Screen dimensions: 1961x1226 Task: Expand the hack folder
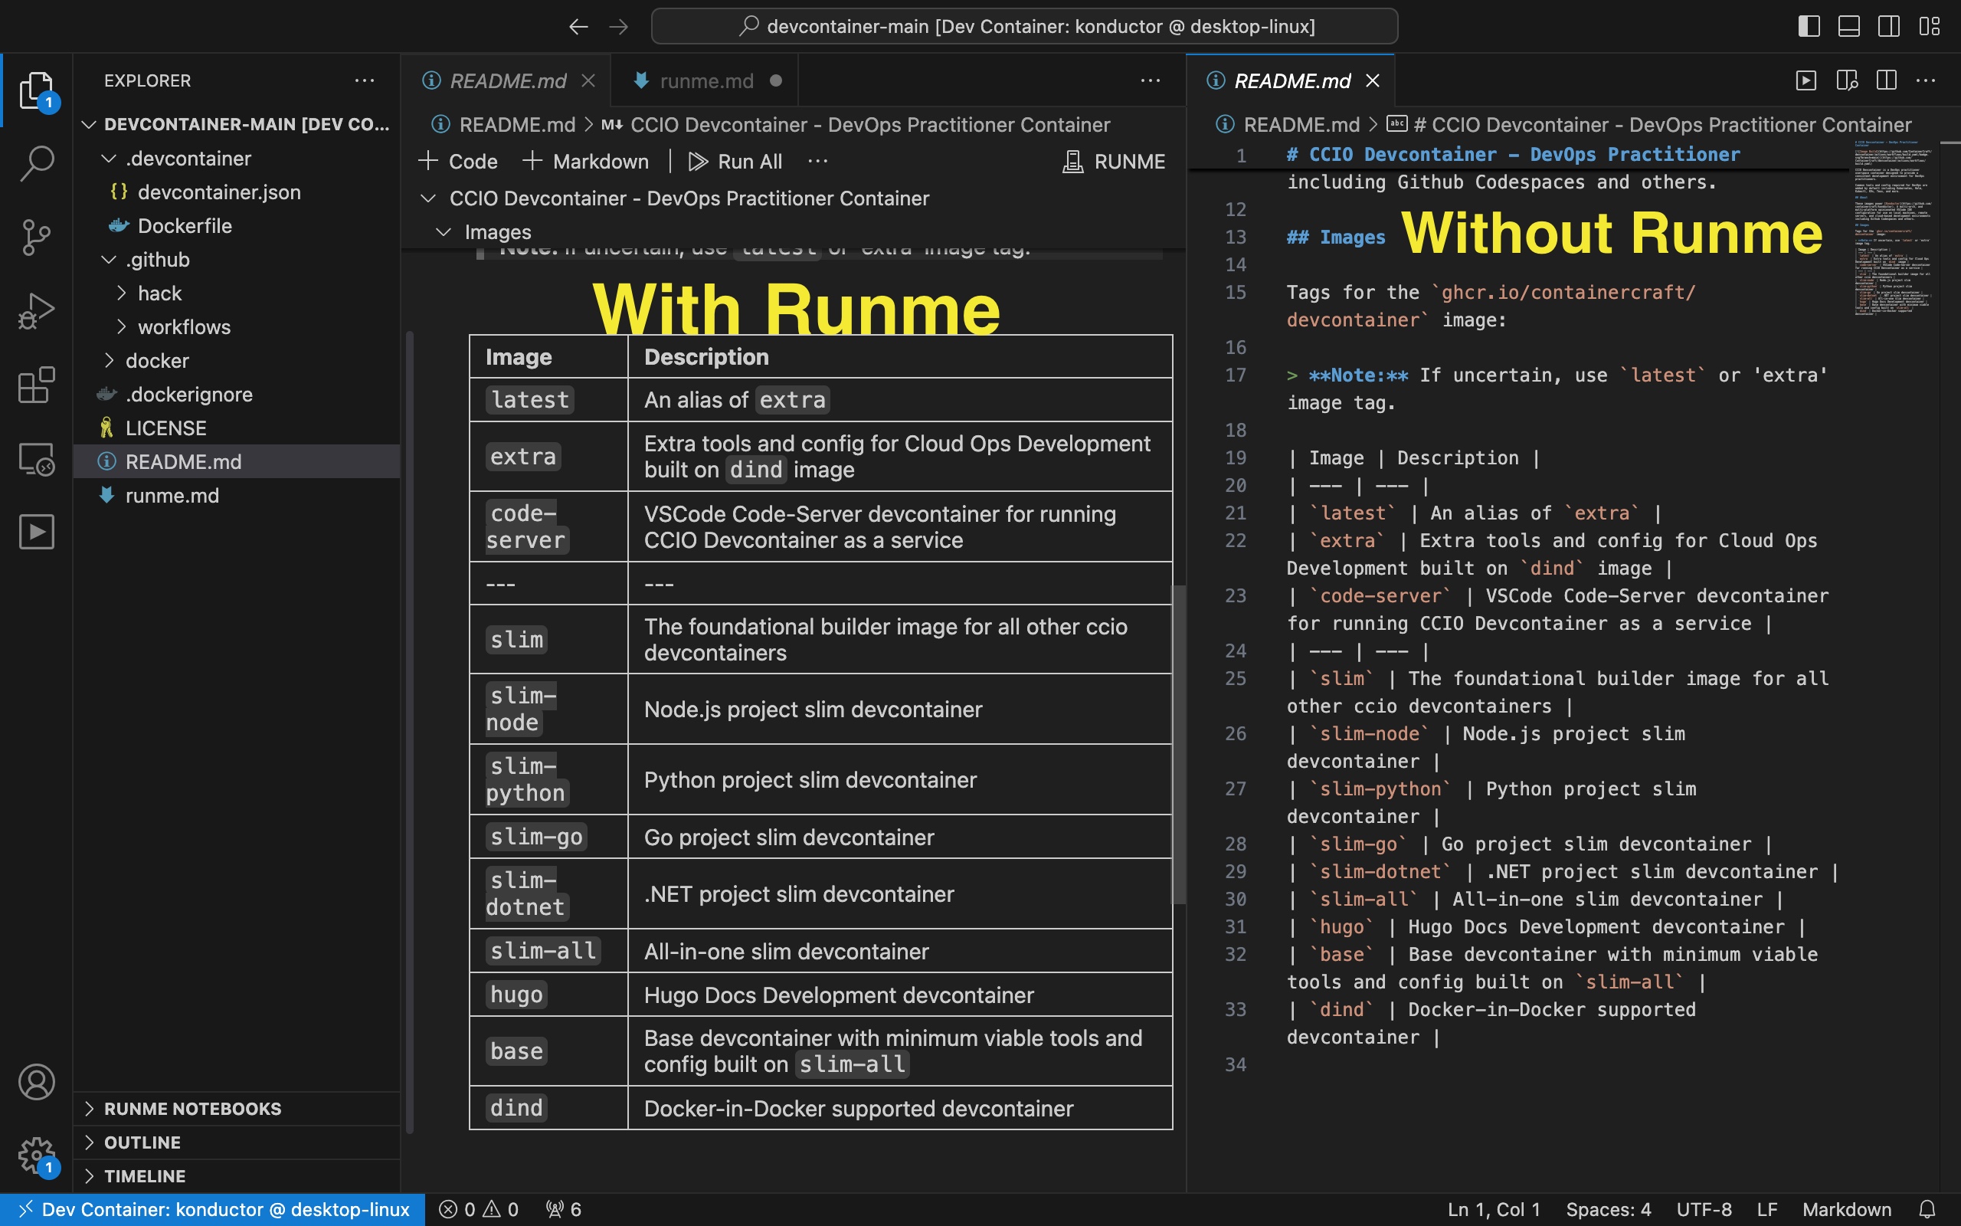tap(121, 293)
